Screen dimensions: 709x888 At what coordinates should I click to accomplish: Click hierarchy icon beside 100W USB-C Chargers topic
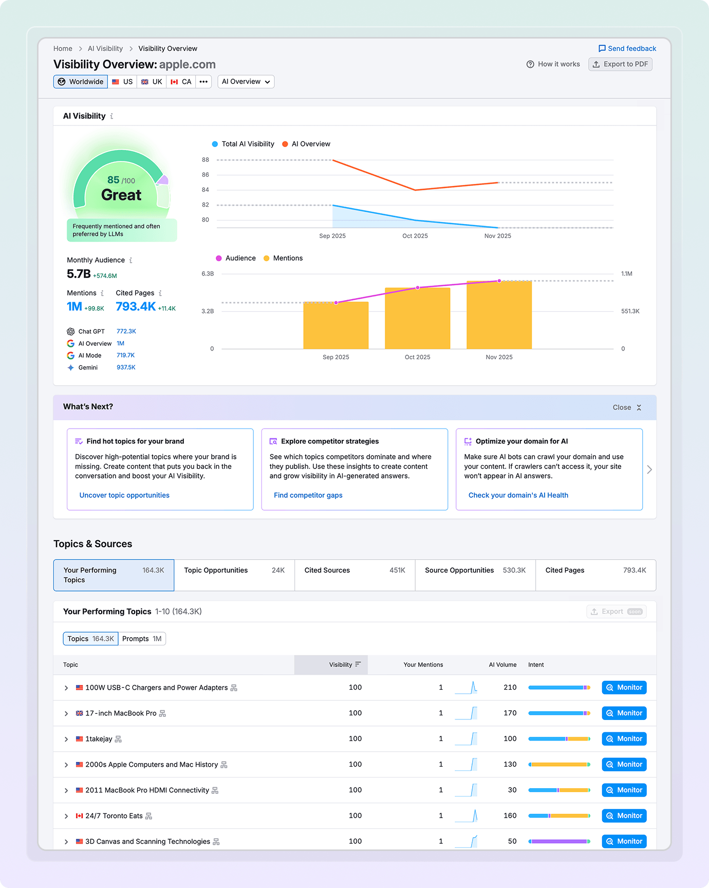coord(234,688)
